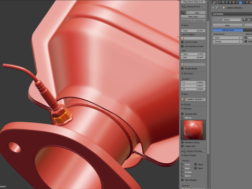Viewport: 252px width, 189px height.
Task: Click the Lens value field
Action: pos(193,30)
